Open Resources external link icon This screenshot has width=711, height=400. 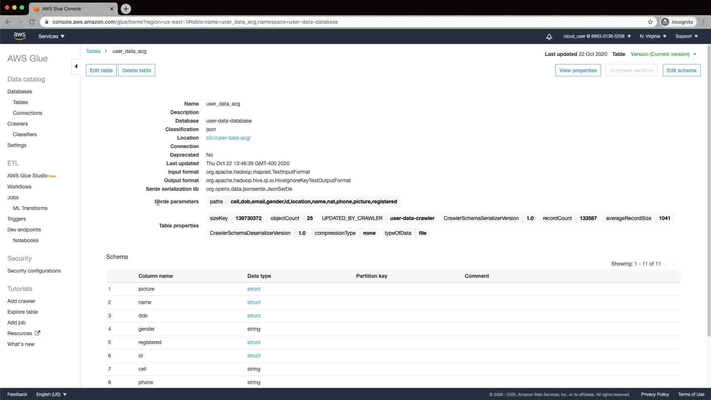37,333
